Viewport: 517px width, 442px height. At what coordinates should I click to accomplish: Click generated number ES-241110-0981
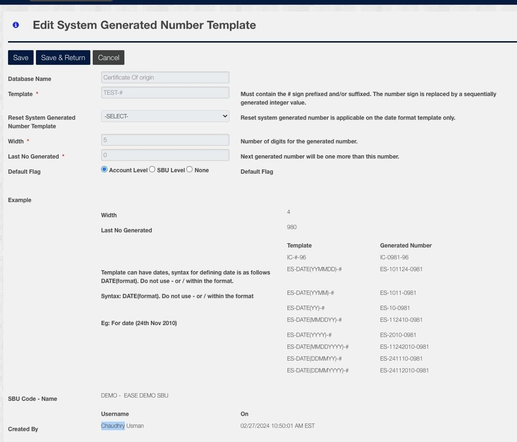click(401, 359)
